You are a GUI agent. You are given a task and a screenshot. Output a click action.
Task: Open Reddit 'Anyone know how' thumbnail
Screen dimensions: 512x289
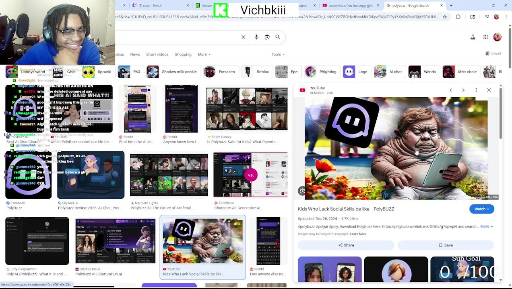181,109
